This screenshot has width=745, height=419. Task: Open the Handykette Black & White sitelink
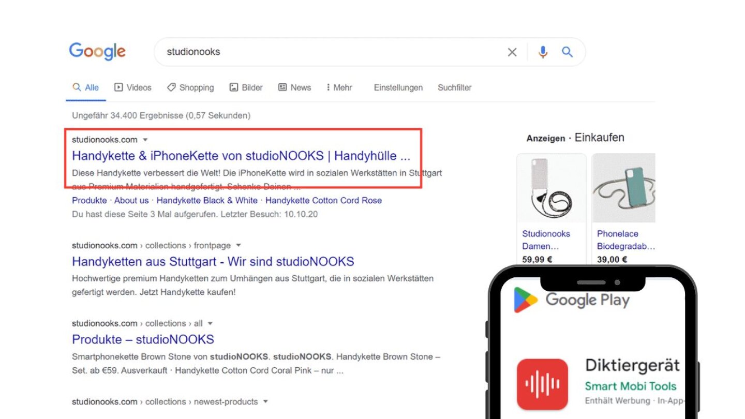click(207, 200)
